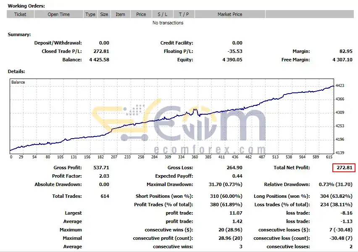Click the No transactions text row
Screen dimensions: 358x252
(168, 23)
